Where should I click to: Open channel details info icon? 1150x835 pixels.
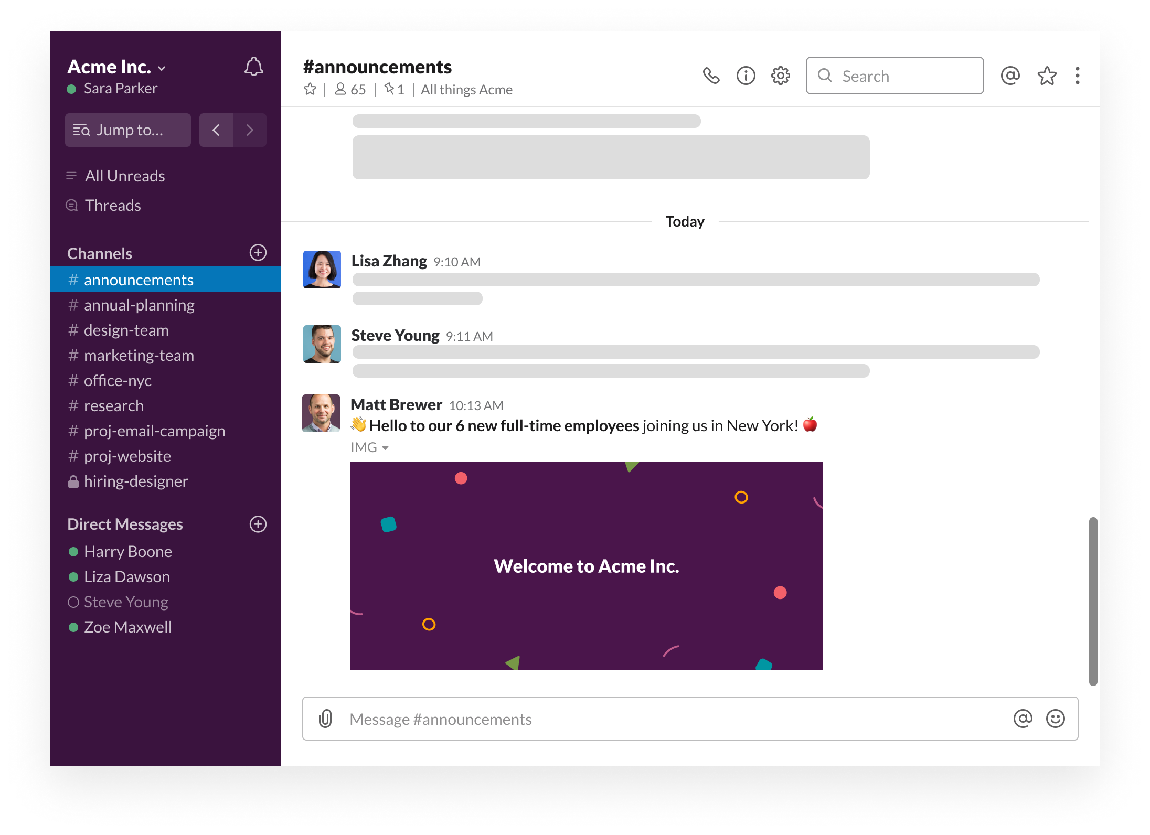click(746, 76)
